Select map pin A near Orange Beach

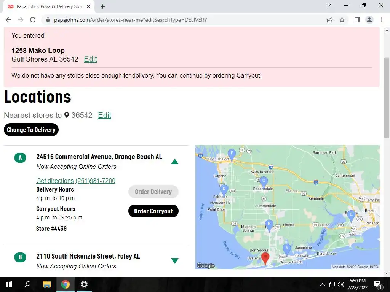286,249
